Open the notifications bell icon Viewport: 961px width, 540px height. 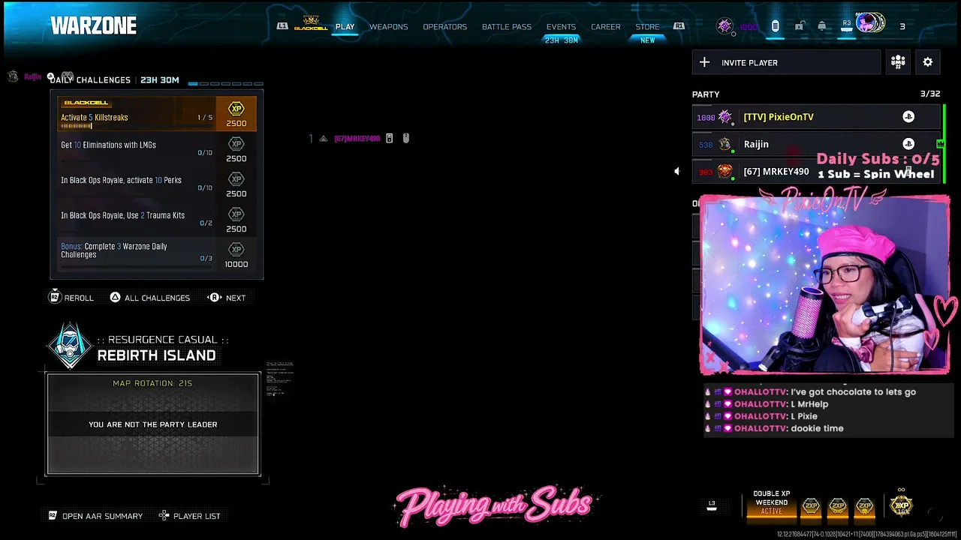822,26
